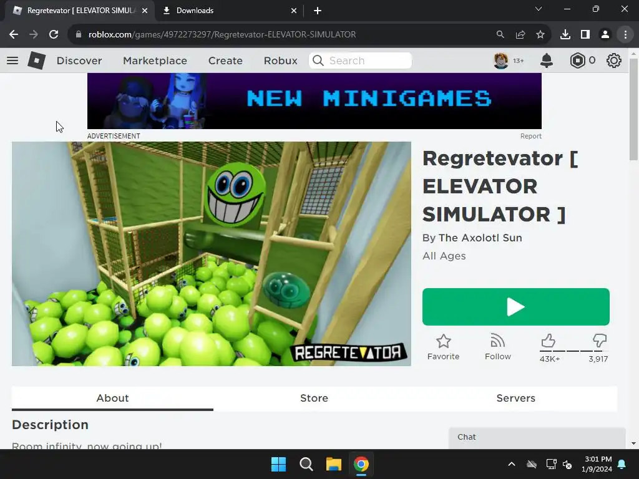The height and width of the screenshot is (479, 639).
Task: Click the Chrome taskbar icon
Action: tap(361, 464)
